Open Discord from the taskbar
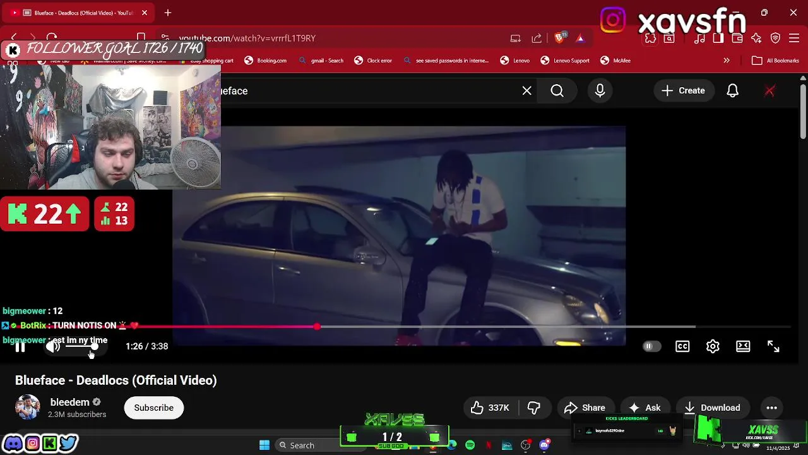This screenshot has height=455, width=808. pyautogui.click(x=544, y=446)
